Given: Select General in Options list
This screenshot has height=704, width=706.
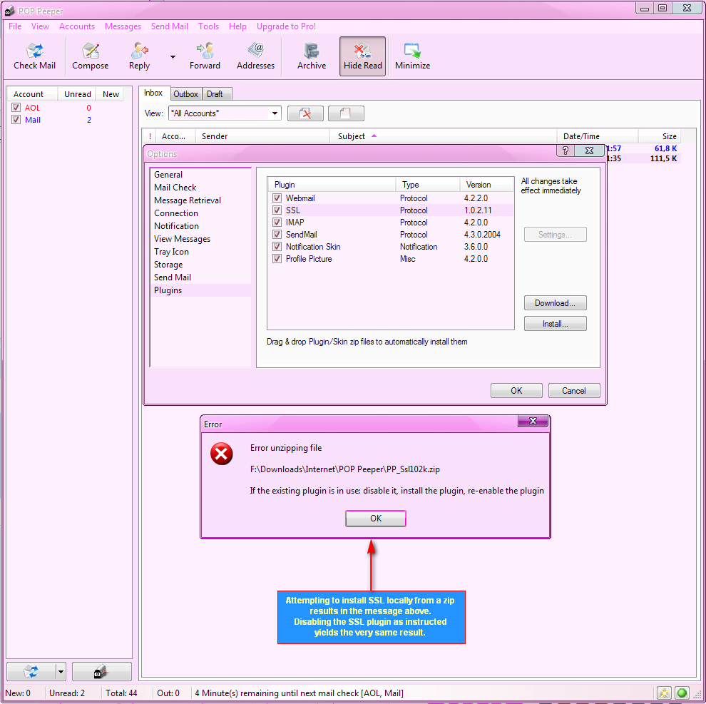Looking at the screenshot, I should [x=201, y=174].
